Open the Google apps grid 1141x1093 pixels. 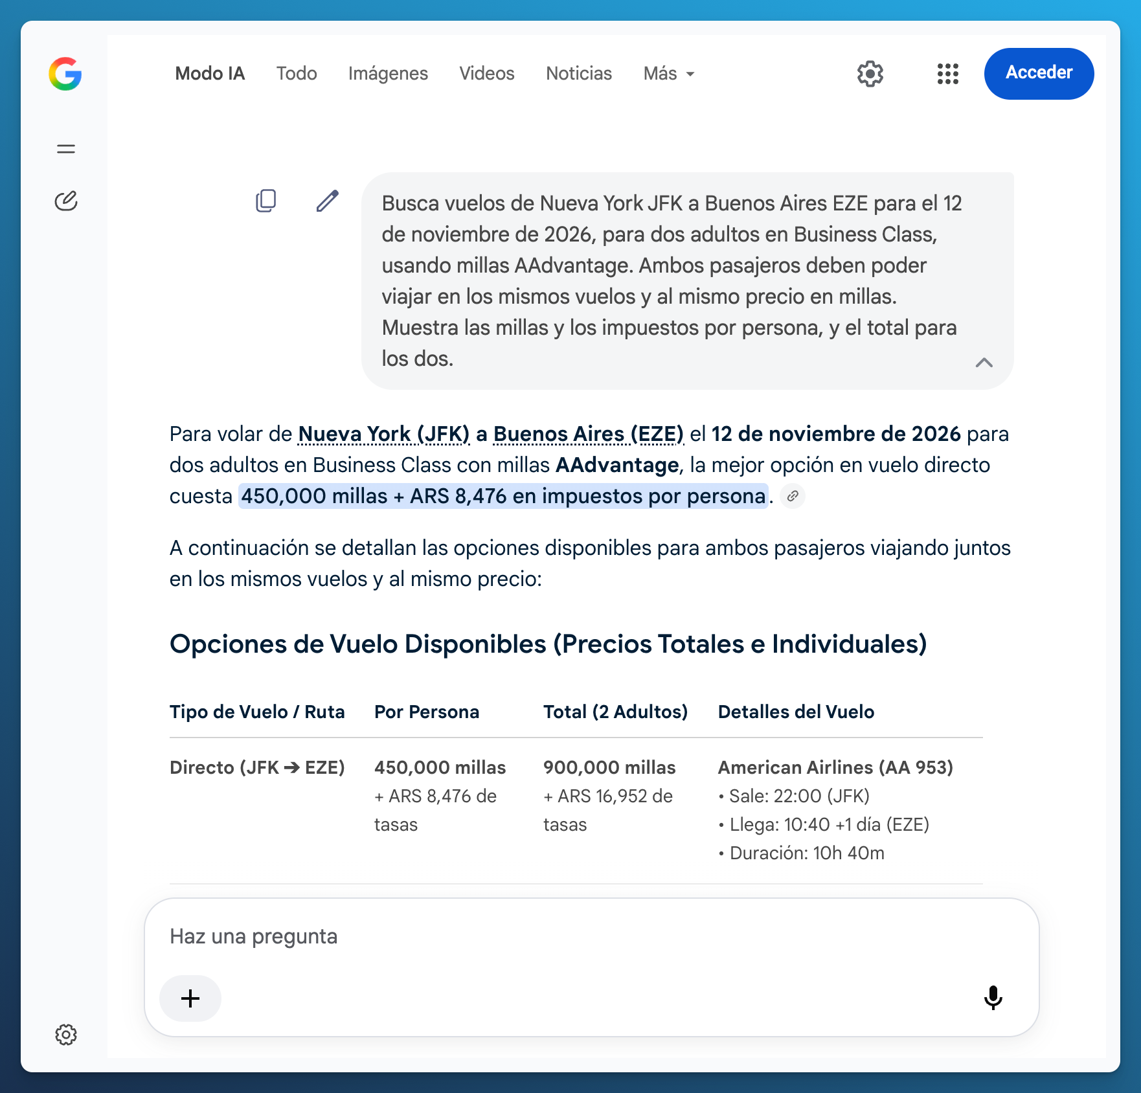coord(948,74)
